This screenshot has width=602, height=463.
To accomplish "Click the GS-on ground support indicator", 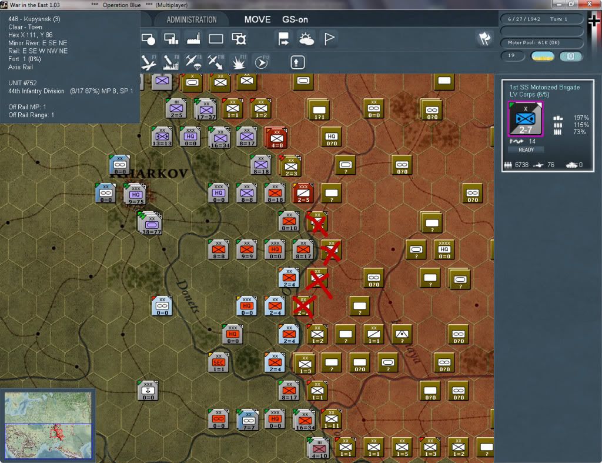I will 295,19.
